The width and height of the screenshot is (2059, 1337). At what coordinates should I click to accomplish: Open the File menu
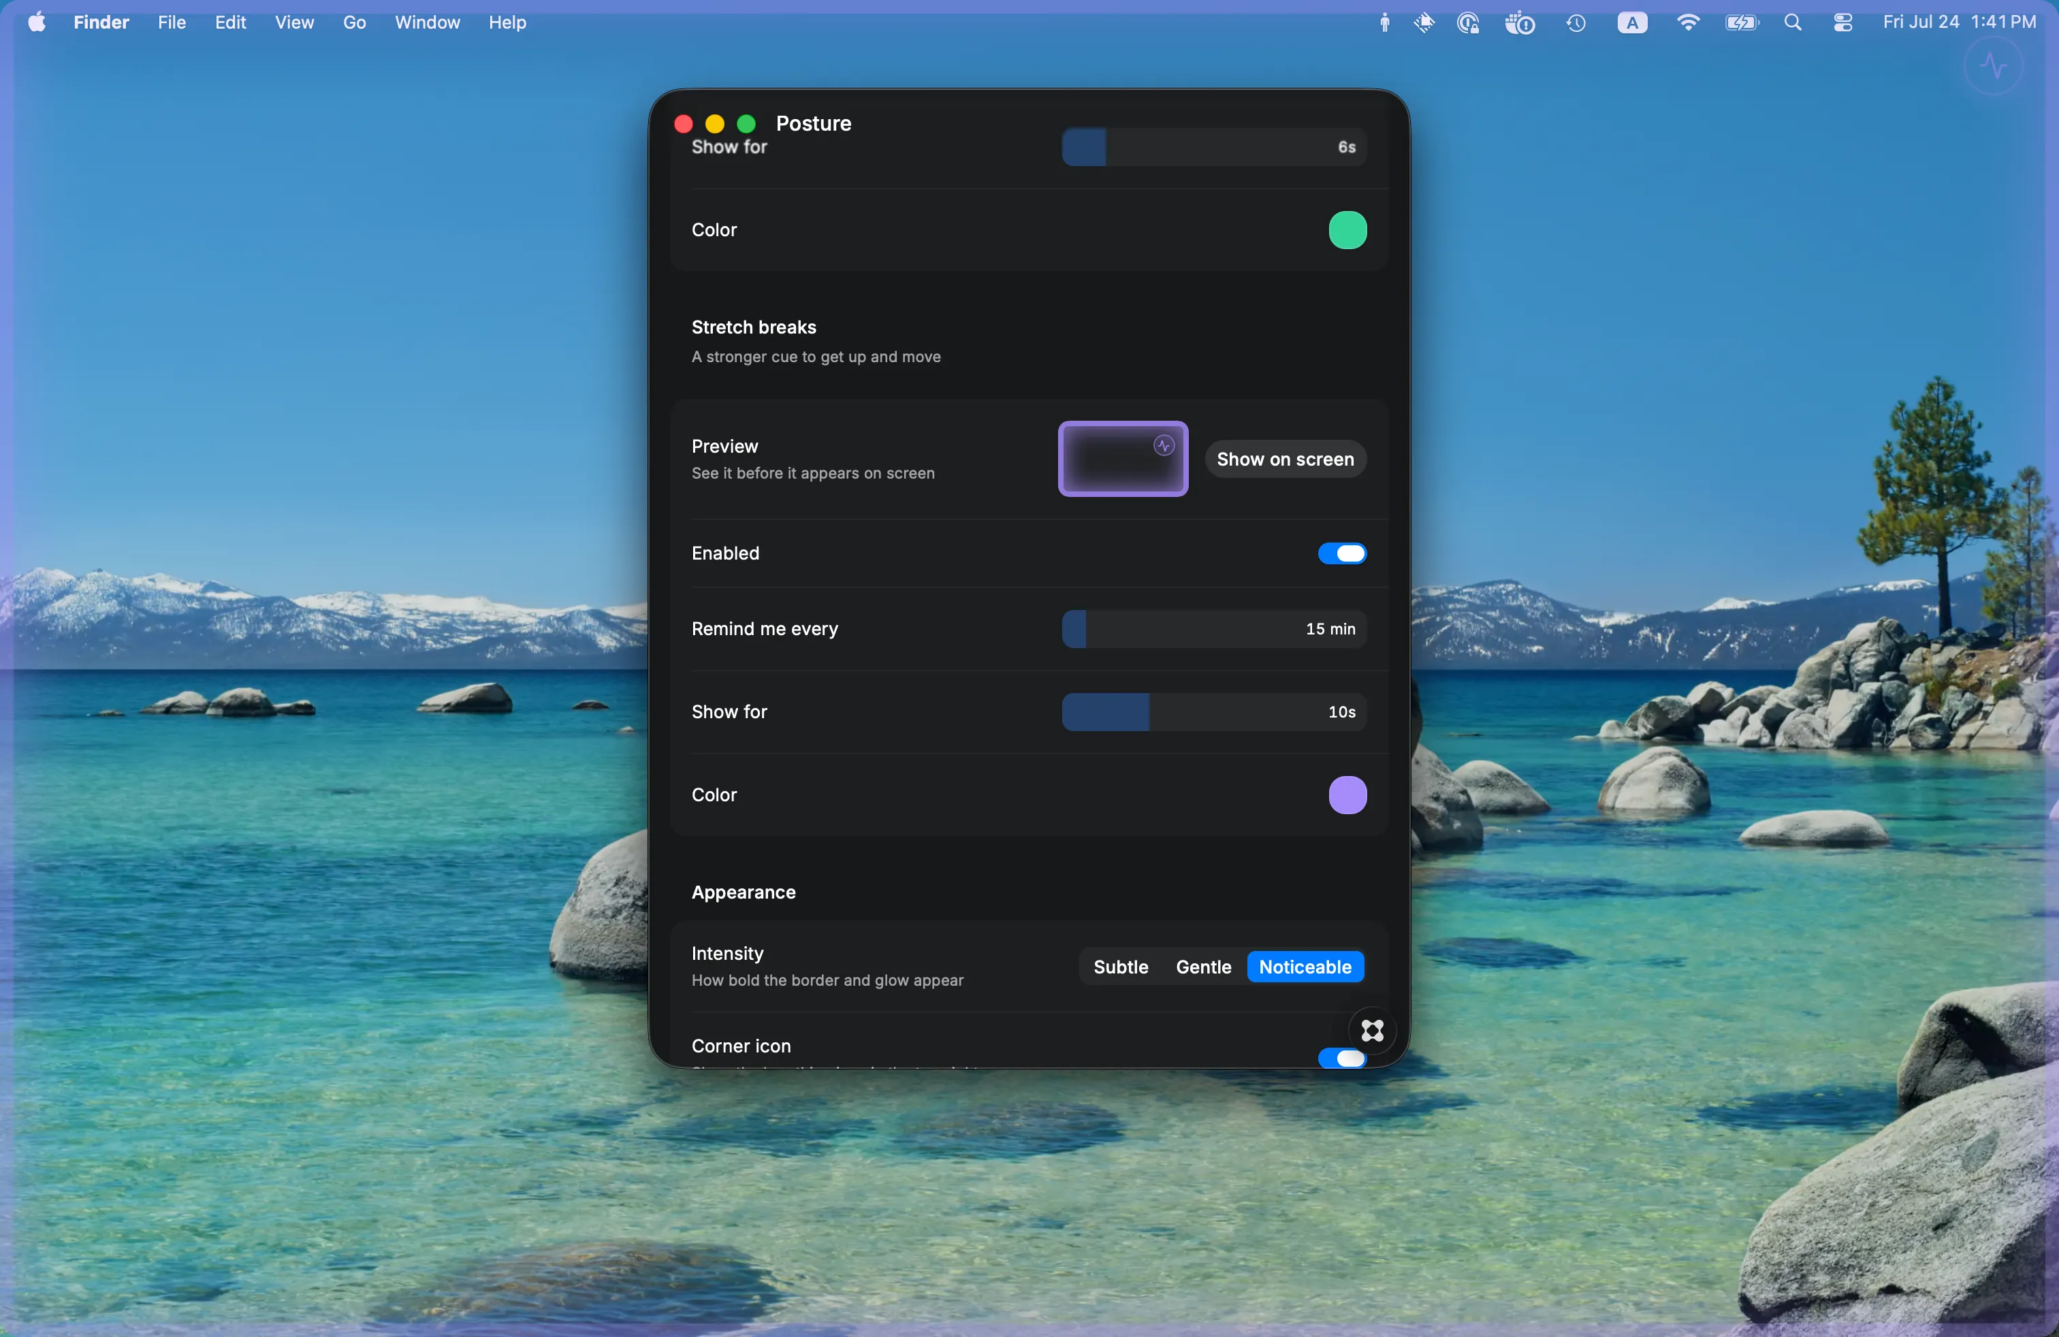click(172, 22)
